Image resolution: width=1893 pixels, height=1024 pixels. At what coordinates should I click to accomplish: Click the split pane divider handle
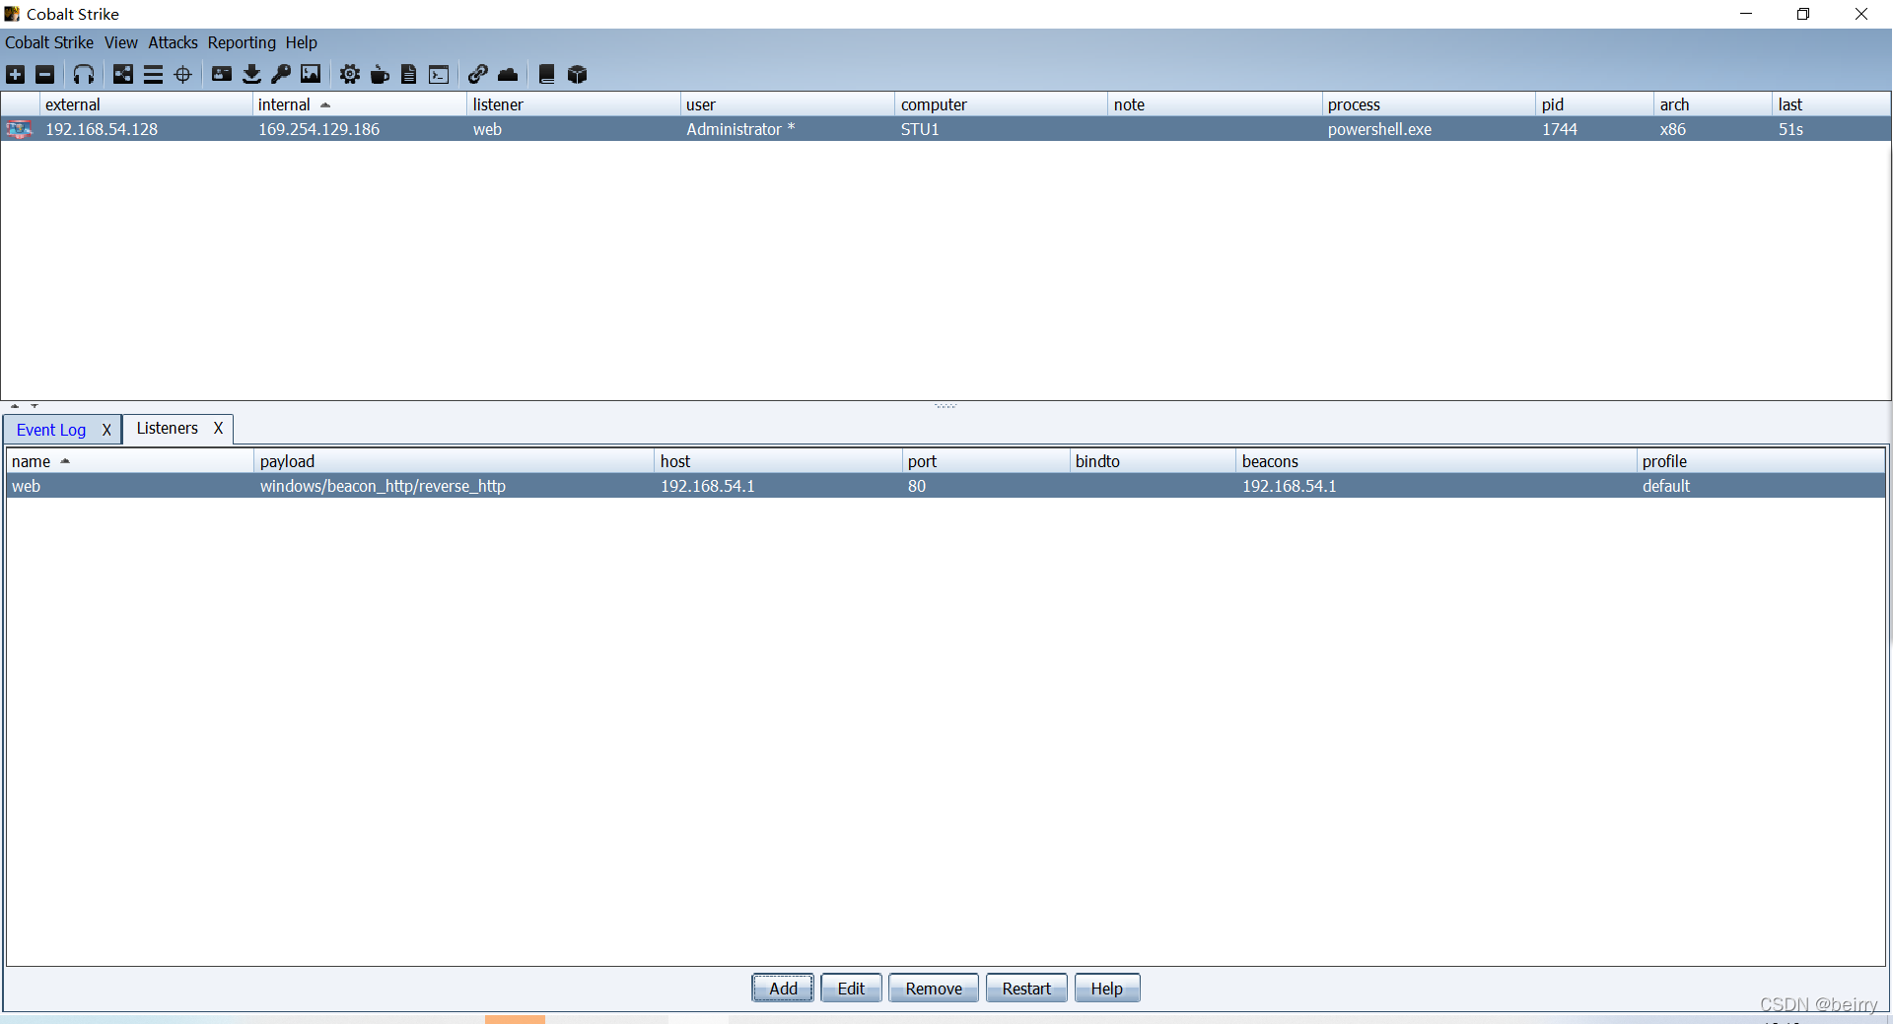[x=946, y=405]
